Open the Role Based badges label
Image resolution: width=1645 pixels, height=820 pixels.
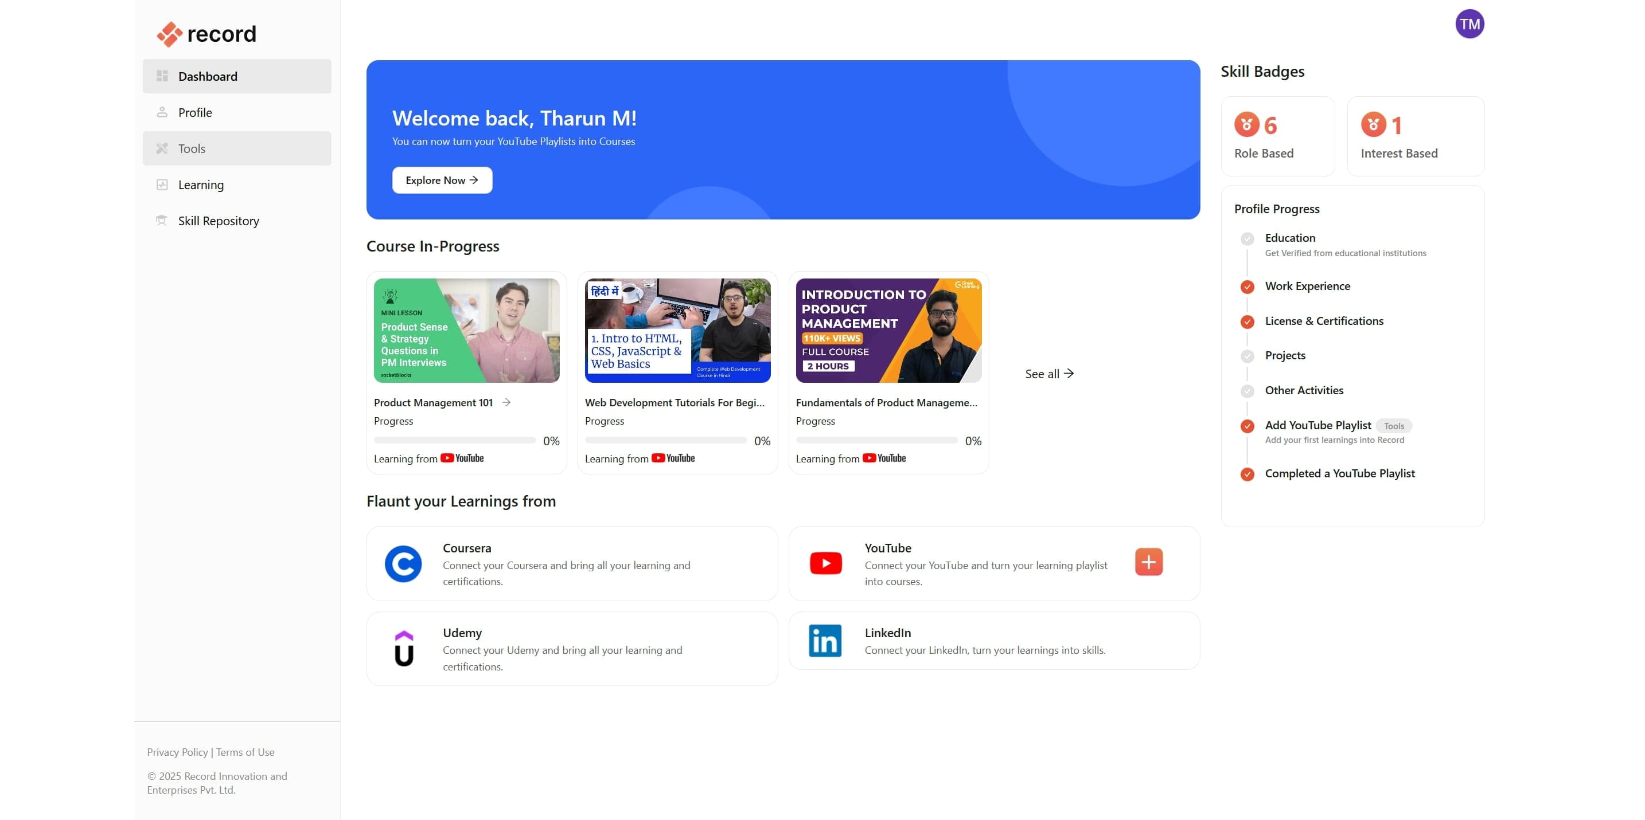click(1264, 154)
